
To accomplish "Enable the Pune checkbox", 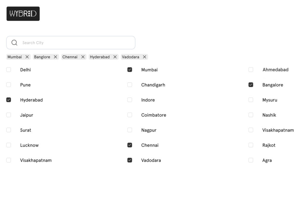I will (x=9, y=85).
